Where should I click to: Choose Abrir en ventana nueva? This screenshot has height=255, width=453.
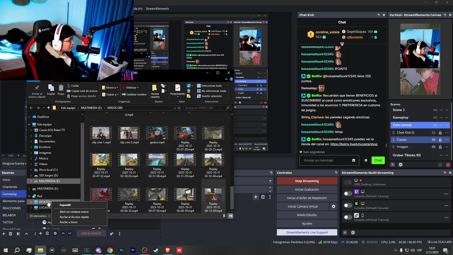click(74, 212)
